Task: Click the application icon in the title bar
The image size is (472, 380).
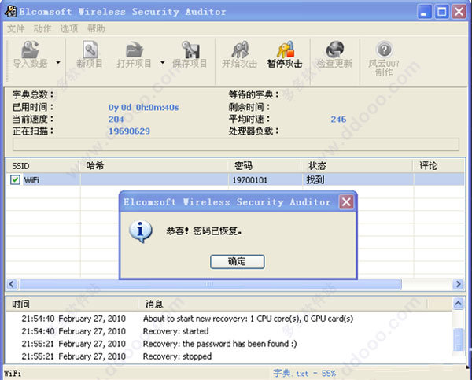Action: pos(10,12)
